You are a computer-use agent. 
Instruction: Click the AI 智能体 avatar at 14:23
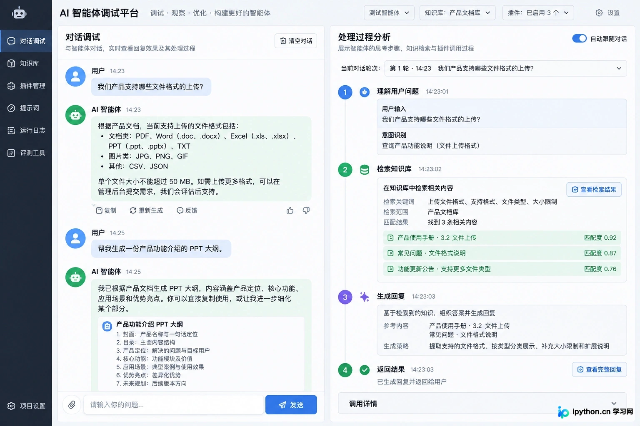tap(75, 115)
